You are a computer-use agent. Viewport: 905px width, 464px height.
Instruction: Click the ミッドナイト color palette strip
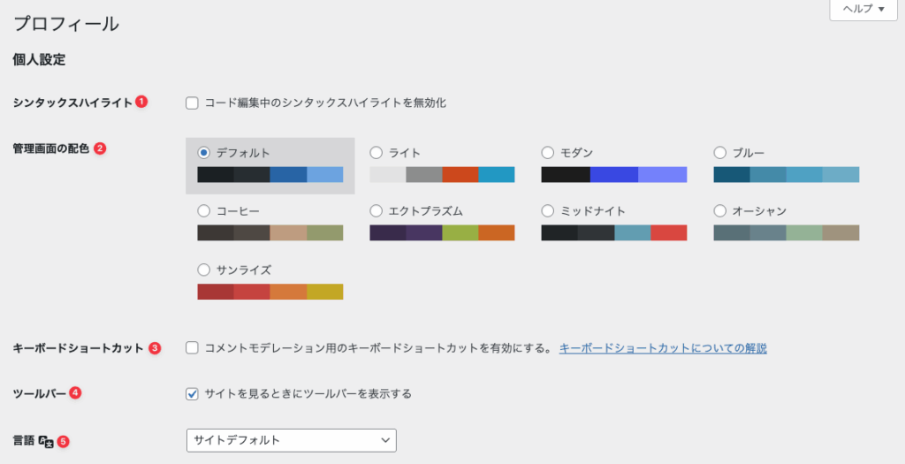pyautogui.click(x=613, y=233)
